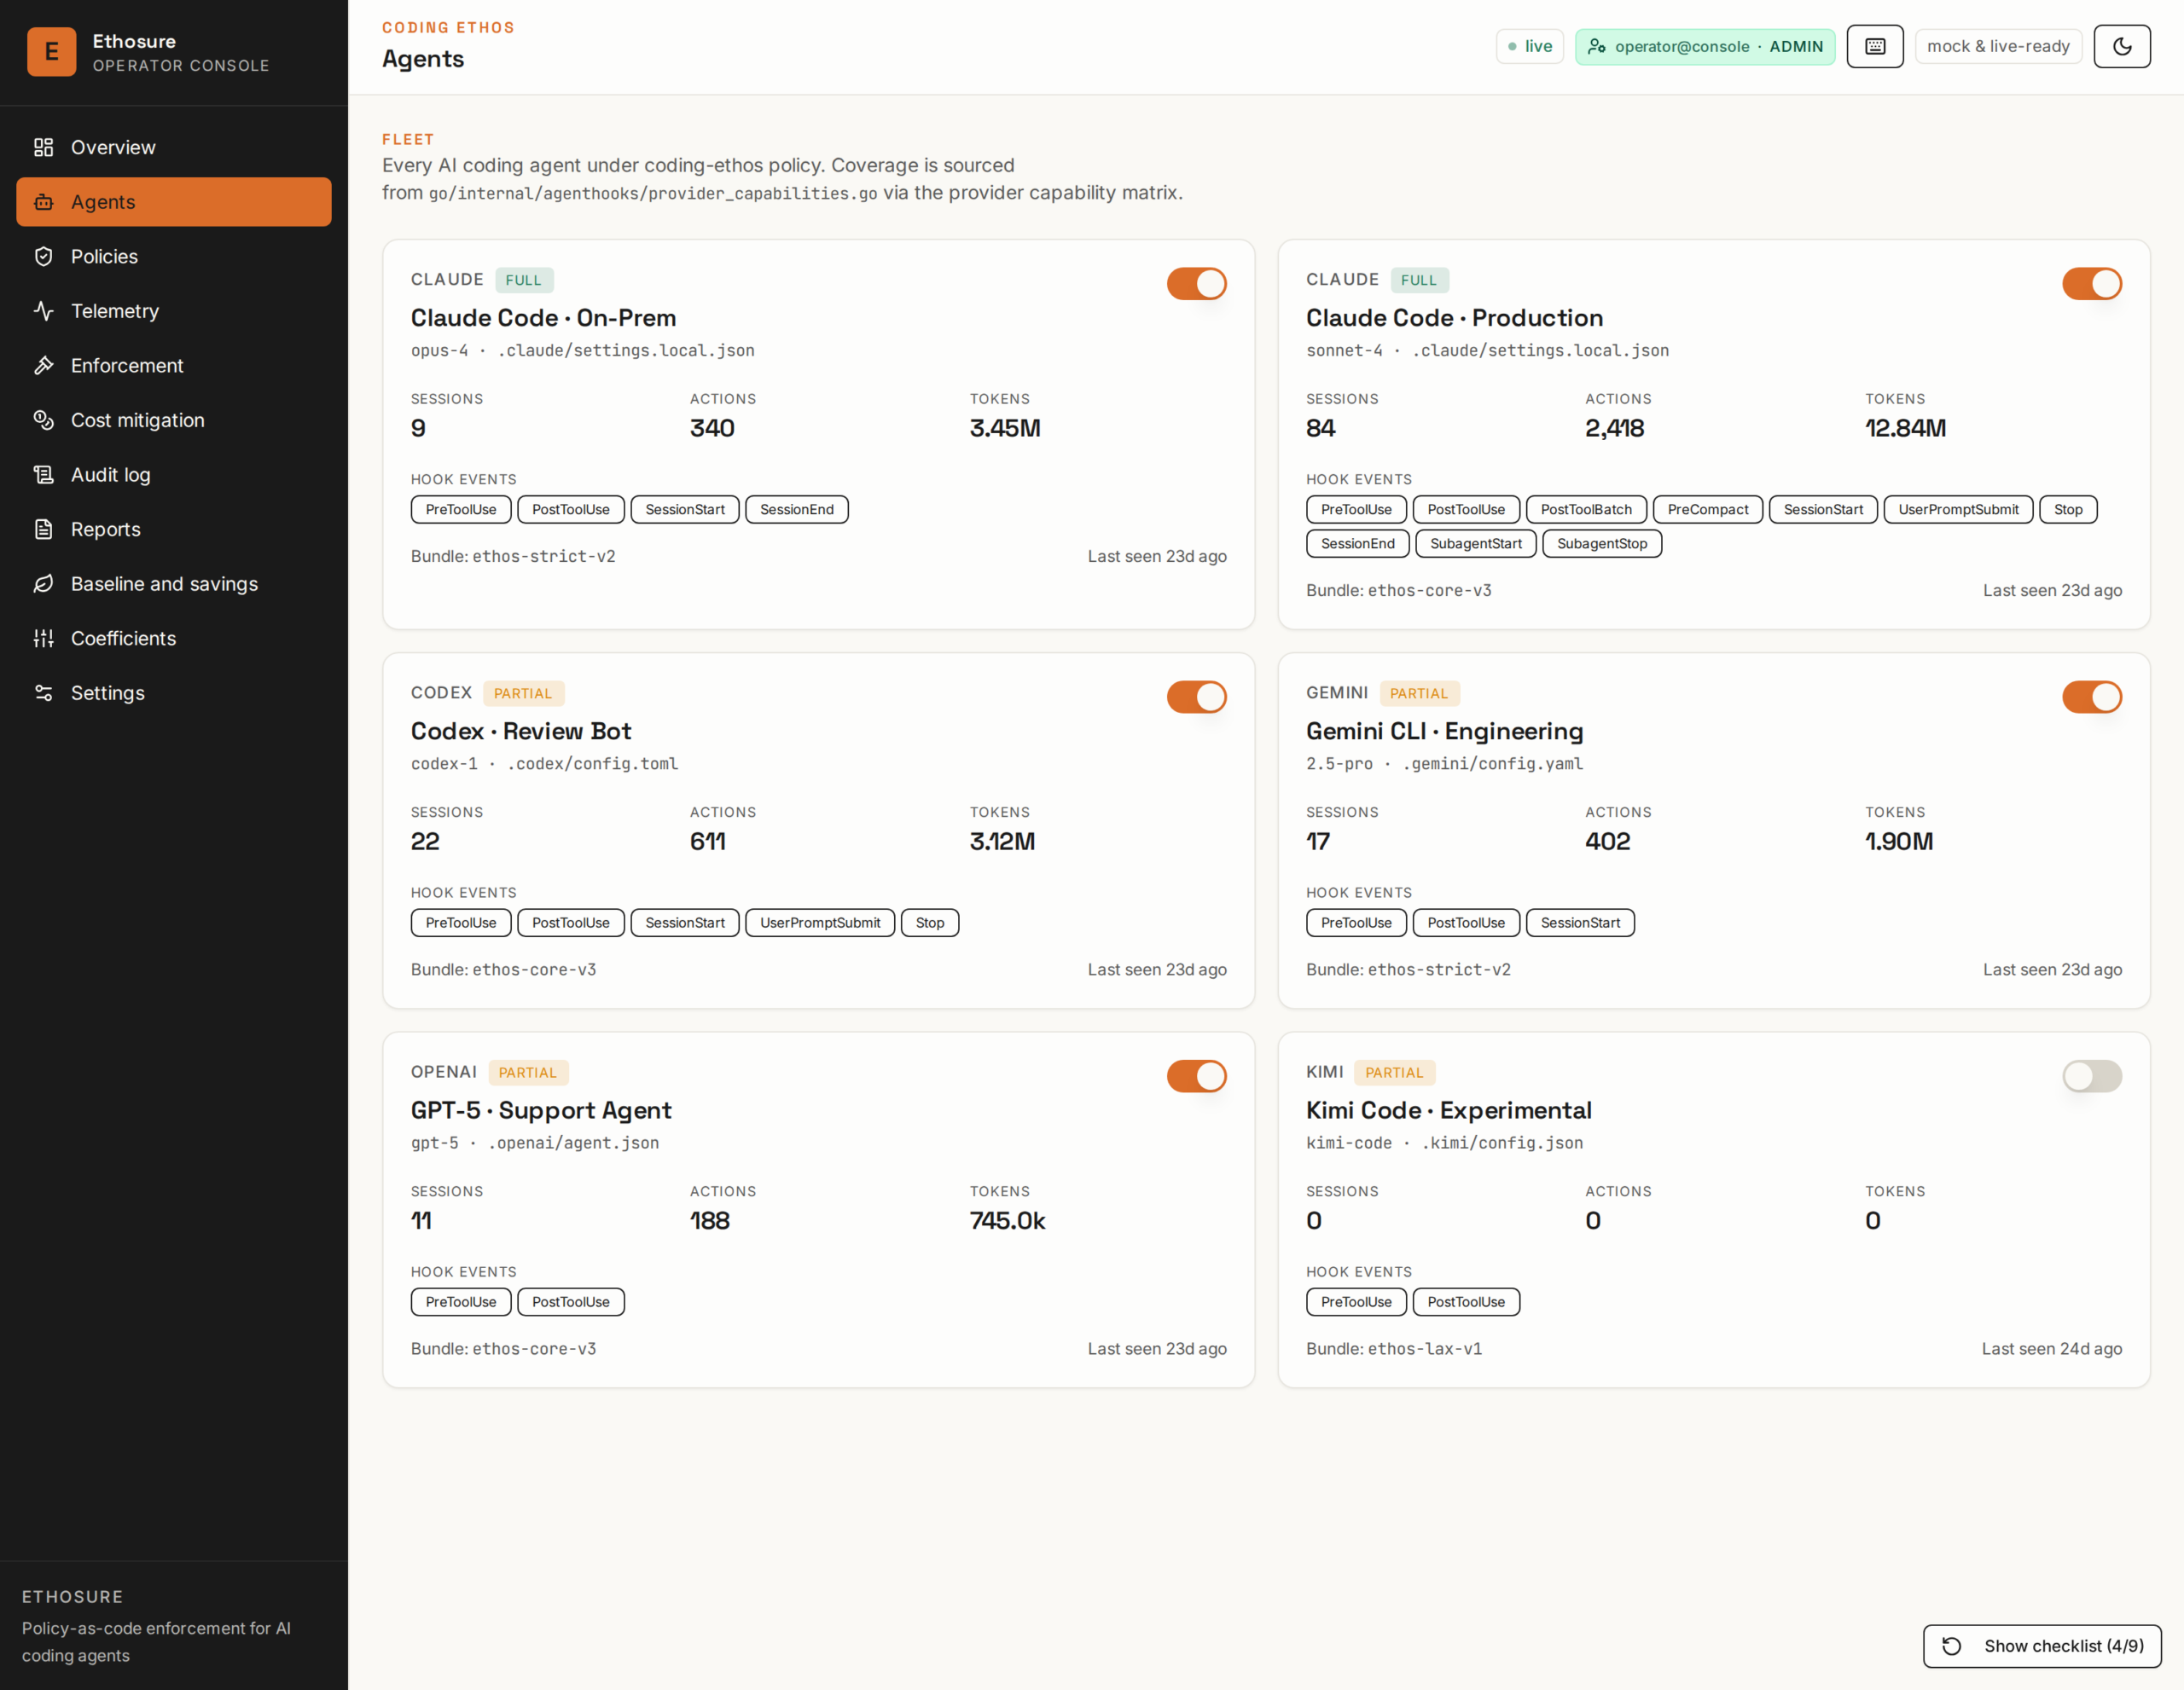Click the Coefficients sliders icon
The height and width of the screenshot is (1690, 2184).
point(43,638)
